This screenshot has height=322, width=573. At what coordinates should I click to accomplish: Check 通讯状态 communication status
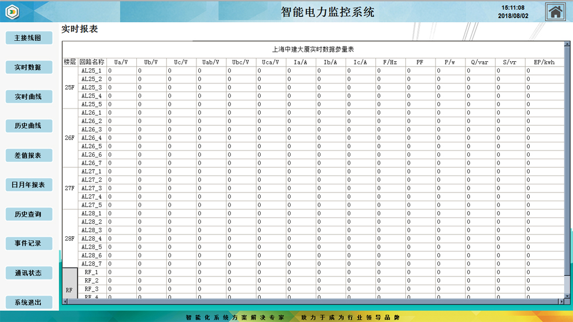(x=29, y=273)
